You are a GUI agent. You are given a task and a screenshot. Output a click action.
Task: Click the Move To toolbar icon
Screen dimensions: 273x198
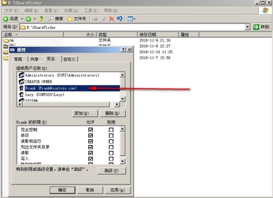95,18
